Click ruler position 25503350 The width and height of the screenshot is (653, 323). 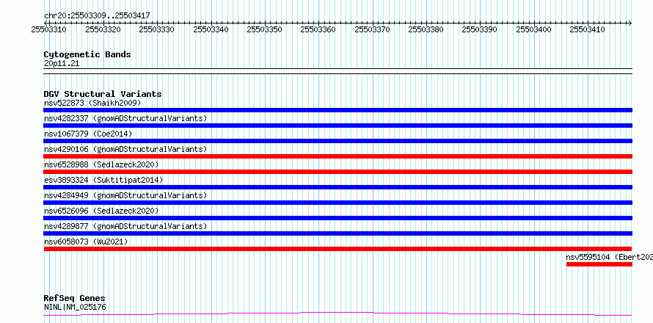pos(264,29)
